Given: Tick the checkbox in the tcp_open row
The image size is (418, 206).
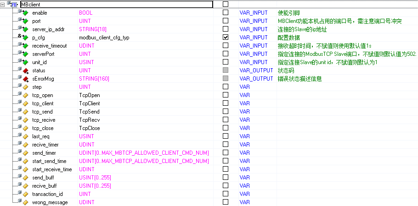Looking at the screenshot, I should pos(226,95).
